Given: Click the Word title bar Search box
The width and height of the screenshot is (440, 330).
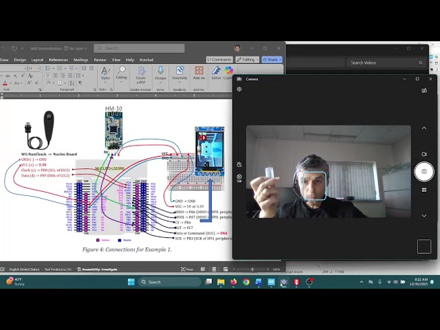Looking at the screenshot, I should tap(139, 48).
